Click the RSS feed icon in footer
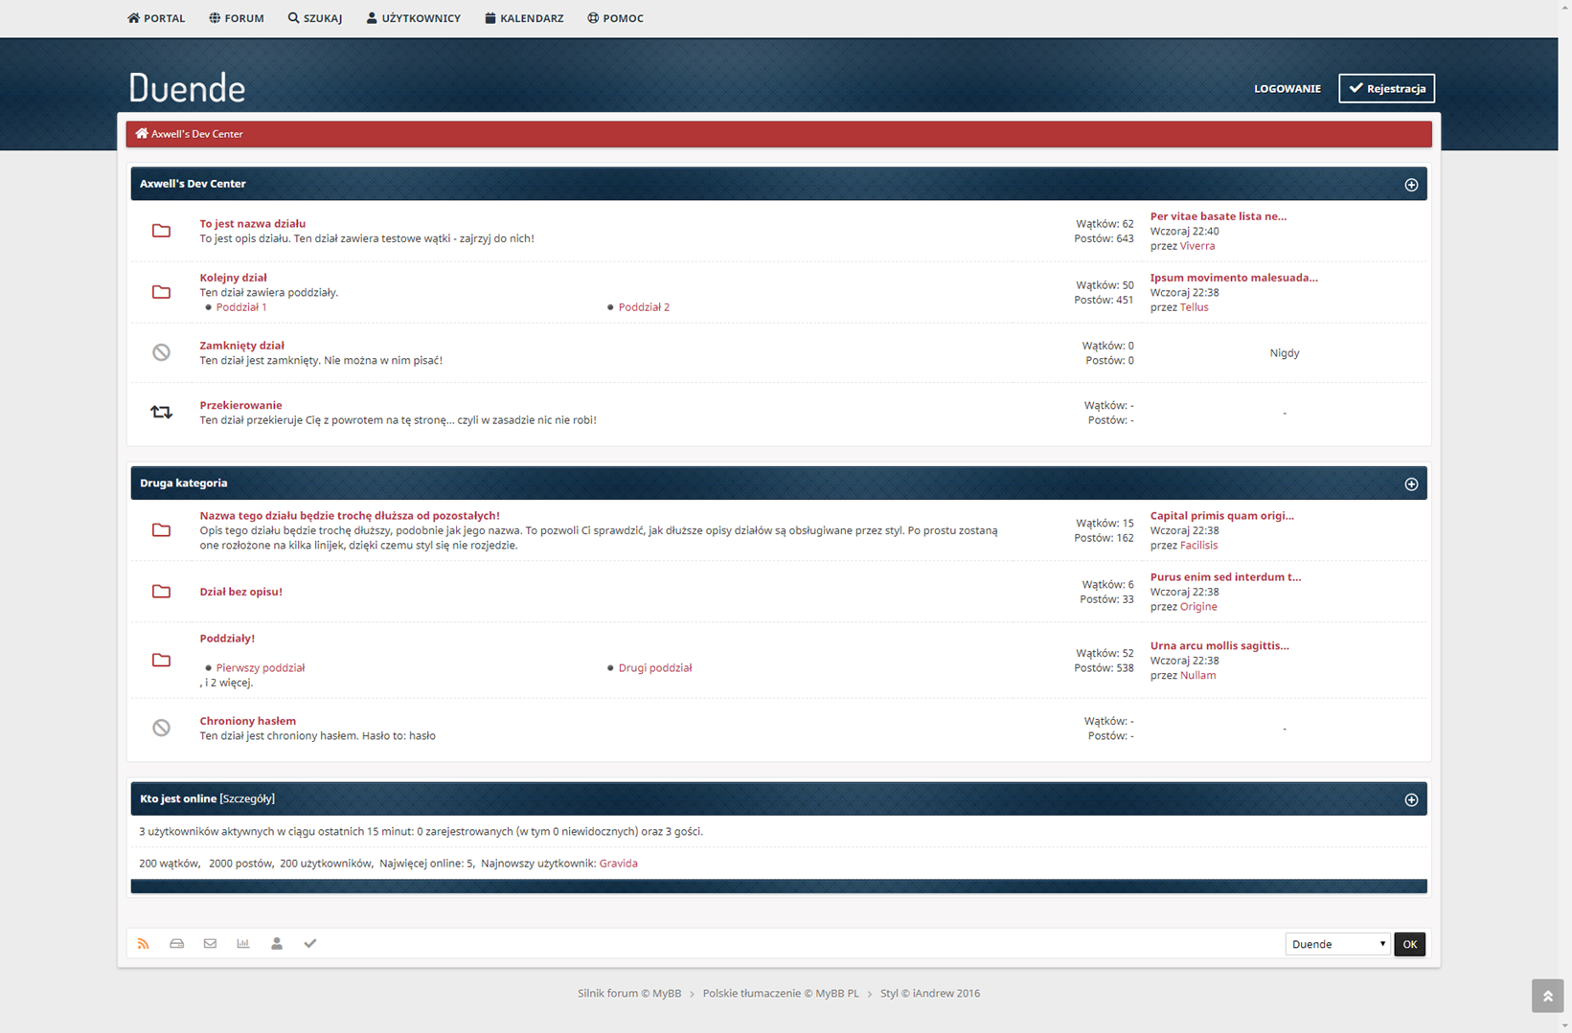 click(144, 944)
